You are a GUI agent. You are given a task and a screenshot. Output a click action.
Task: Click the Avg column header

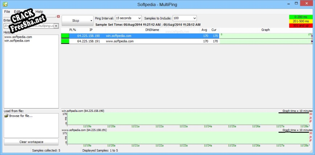204,30
